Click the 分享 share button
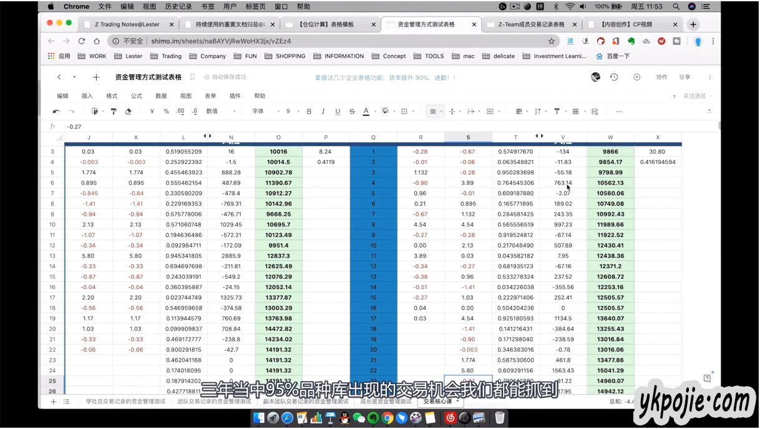 tap(684, 77)
